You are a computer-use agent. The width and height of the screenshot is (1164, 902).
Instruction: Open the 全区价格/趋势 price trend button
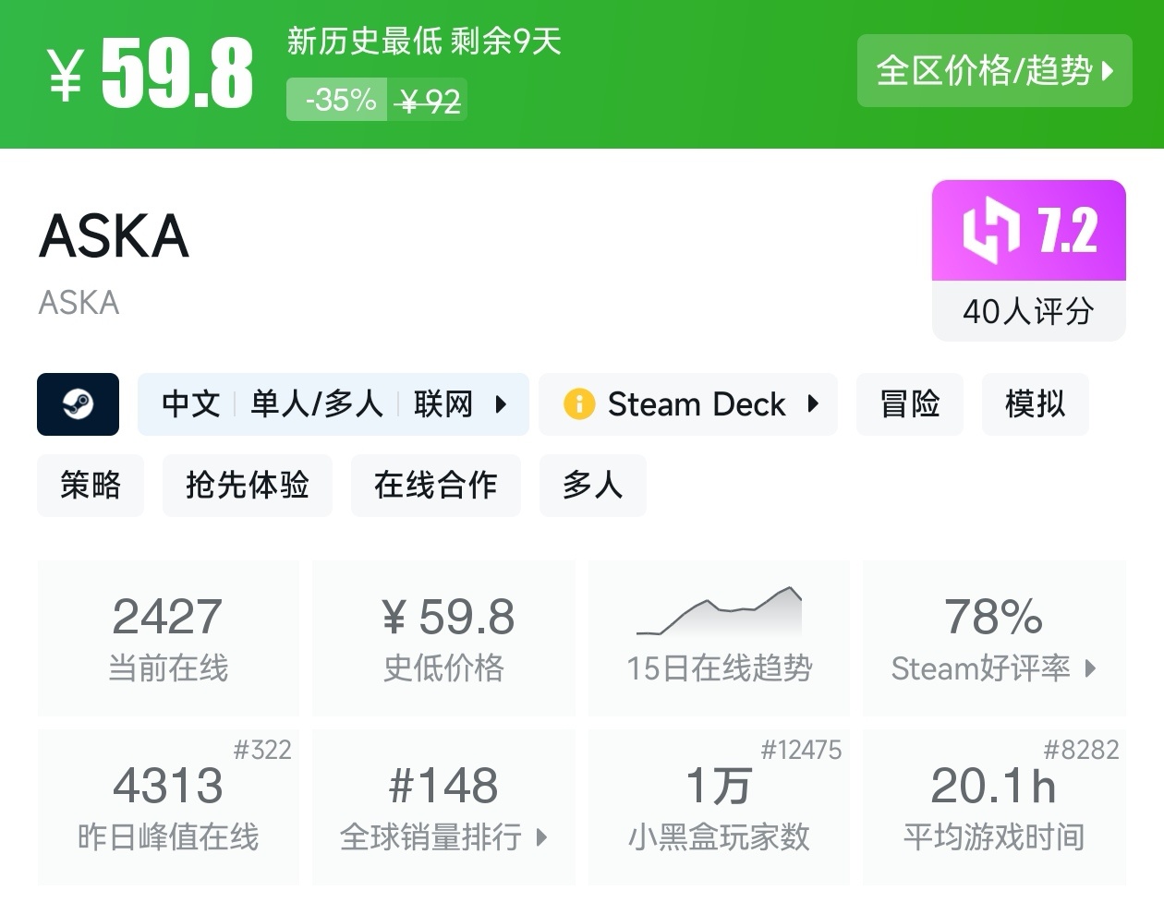click(x=994, y=70)
